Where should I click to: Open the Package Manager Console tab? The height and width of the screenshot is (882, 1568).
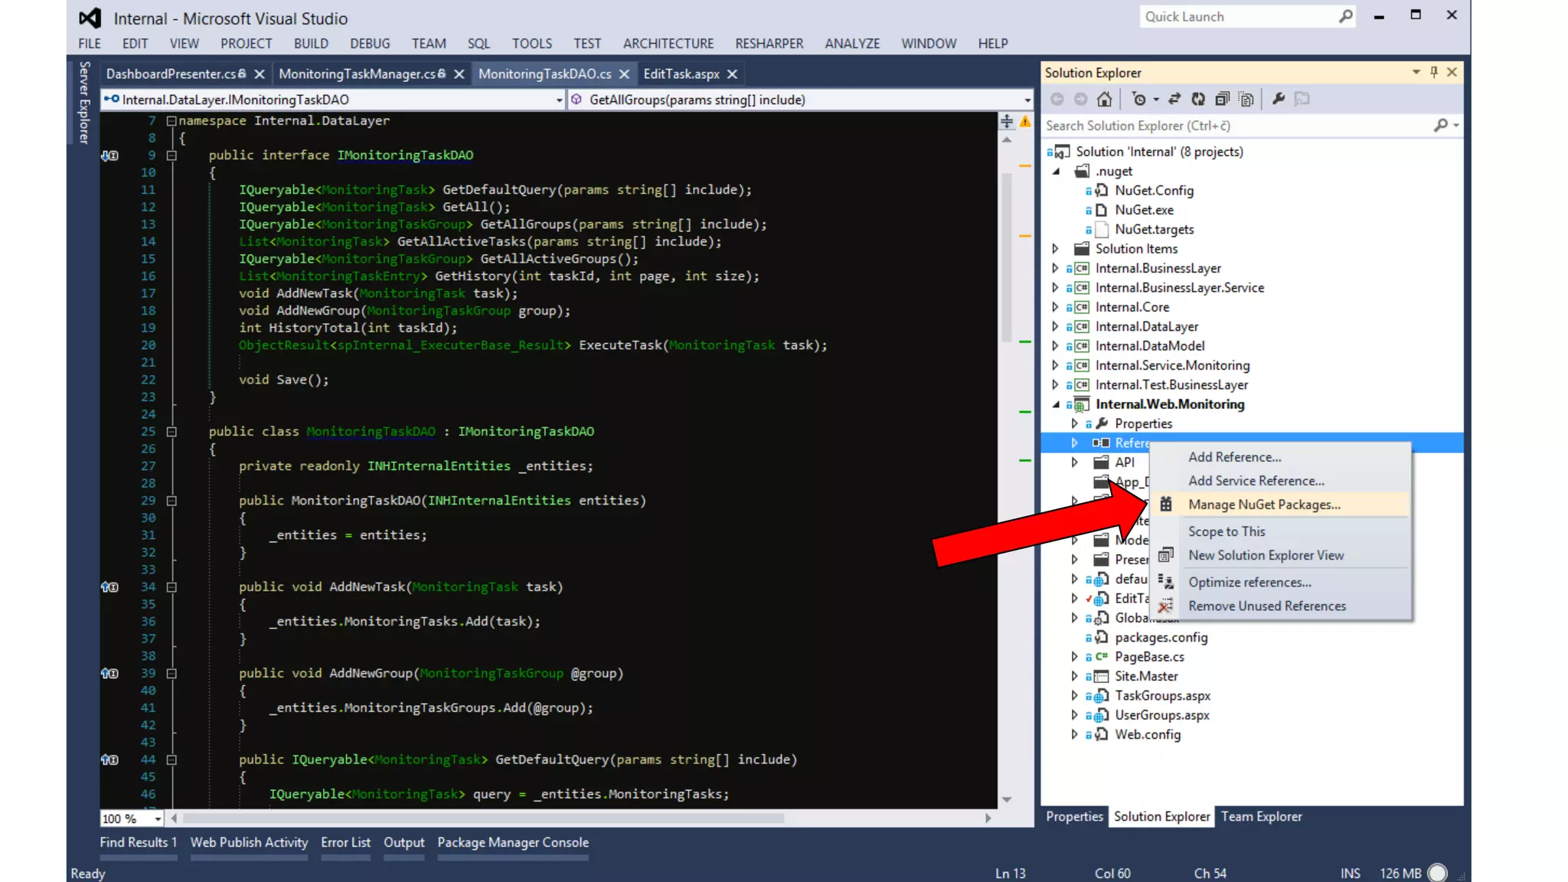(x=513, y=842)
